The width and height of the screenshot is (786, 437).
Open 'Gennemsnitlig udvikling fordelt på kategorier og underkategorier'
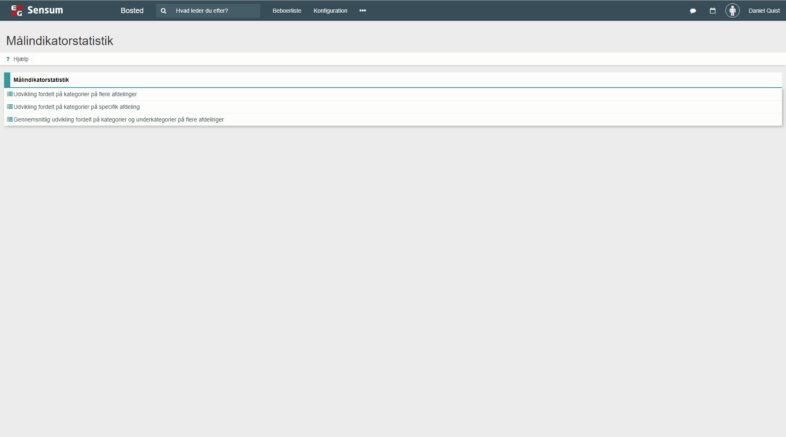[x=119, y=119]
